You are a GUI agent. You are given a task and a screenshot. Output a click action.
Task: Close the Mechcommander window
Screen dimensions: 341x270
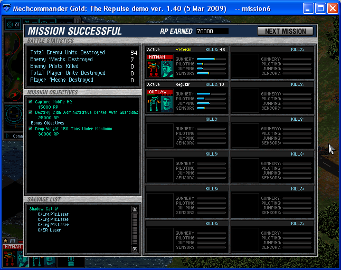tap(333, 8)
